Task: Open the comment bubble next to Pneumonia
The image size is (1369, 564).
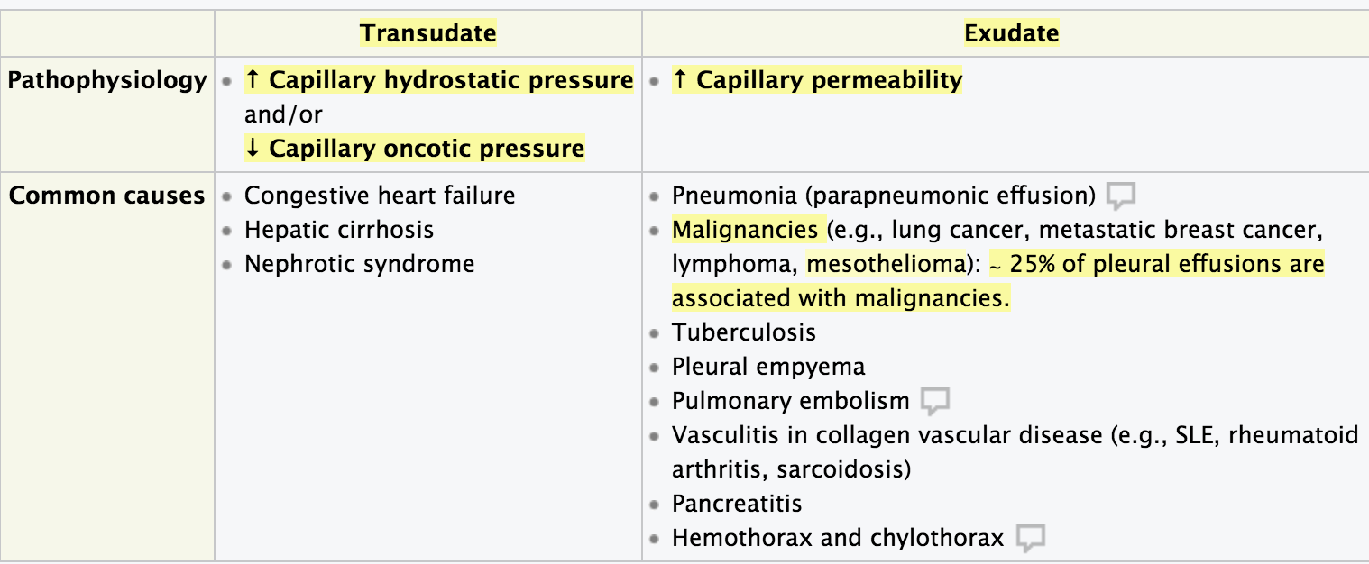Action: (1120, 196)
